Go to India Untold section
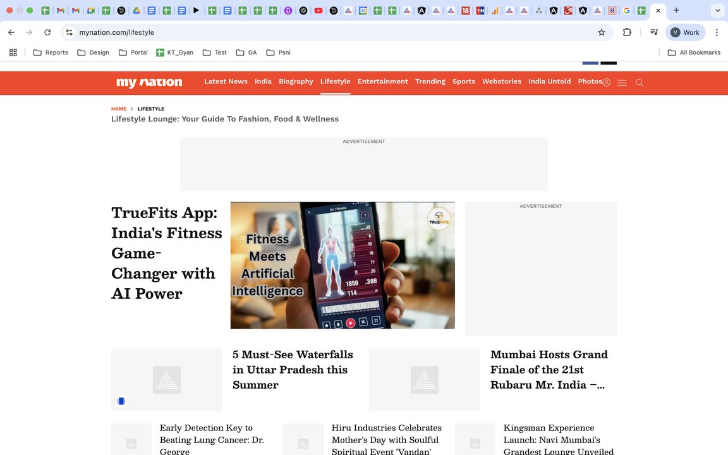Screen dimensions: 728x455 point(549,82)
